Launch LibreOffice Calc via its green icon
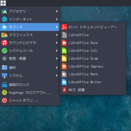The width and height of the screenshot is (131, 131). [x=64, y=51]
